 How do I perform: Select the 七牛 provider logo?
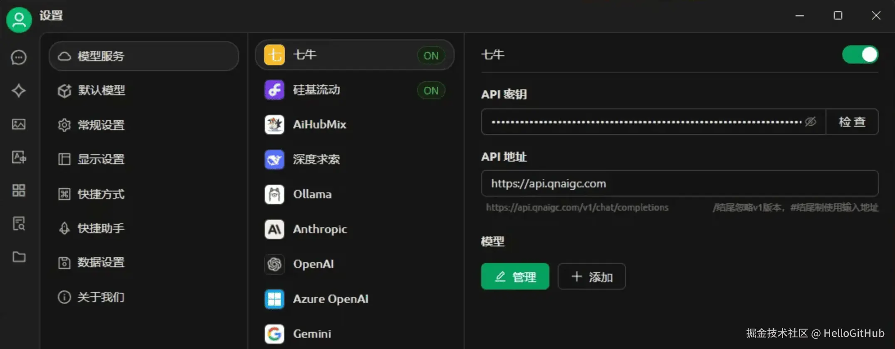[274, 55]
